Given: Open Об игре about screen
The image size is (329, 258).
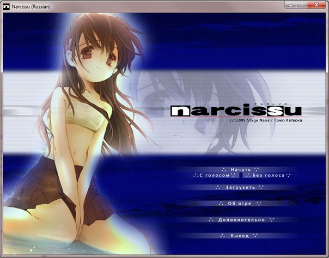Looking at the screenshot, I should [x=240, y=204].
